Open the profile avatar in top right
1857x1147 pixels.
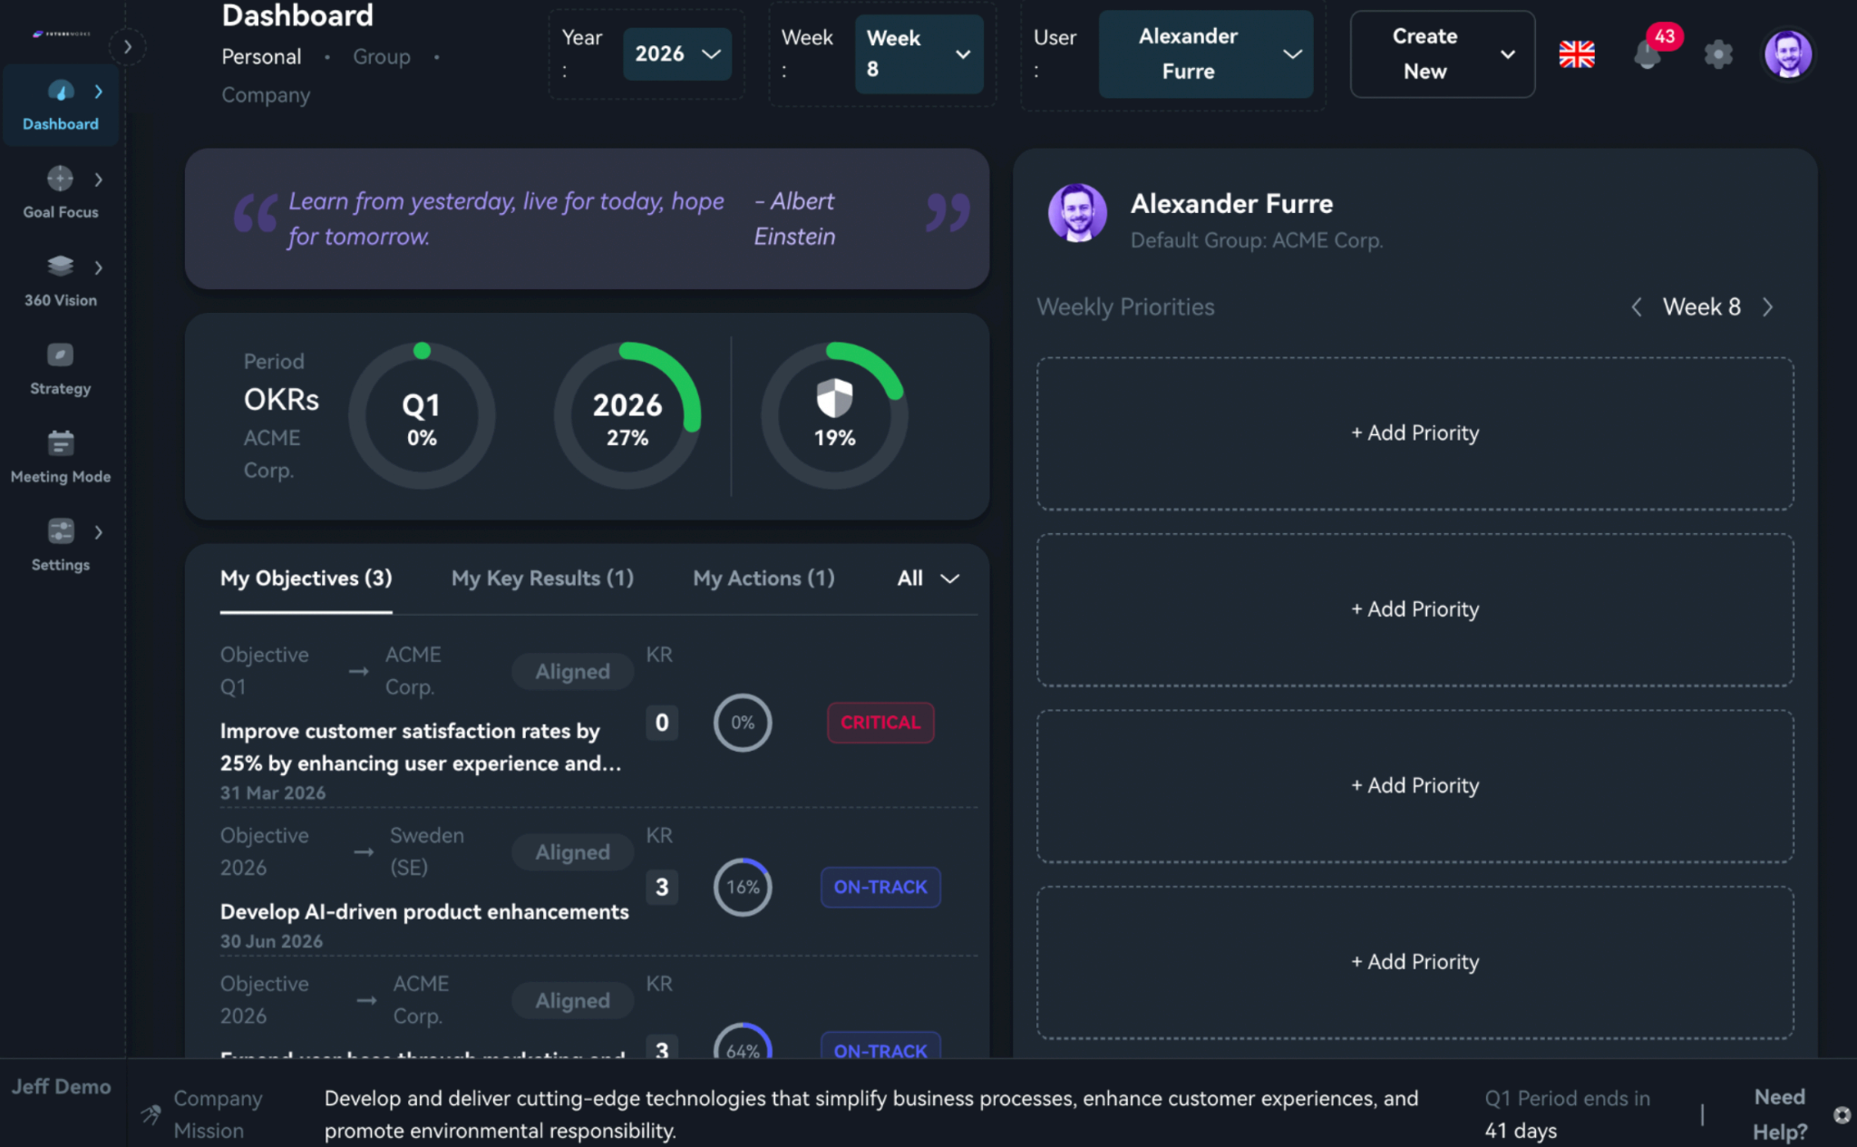click(1787, 54)
